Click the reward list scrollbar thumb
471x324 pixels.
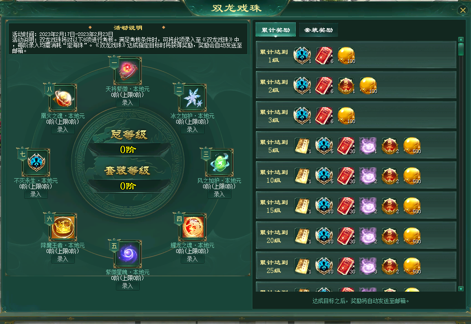tap(461, 50)
